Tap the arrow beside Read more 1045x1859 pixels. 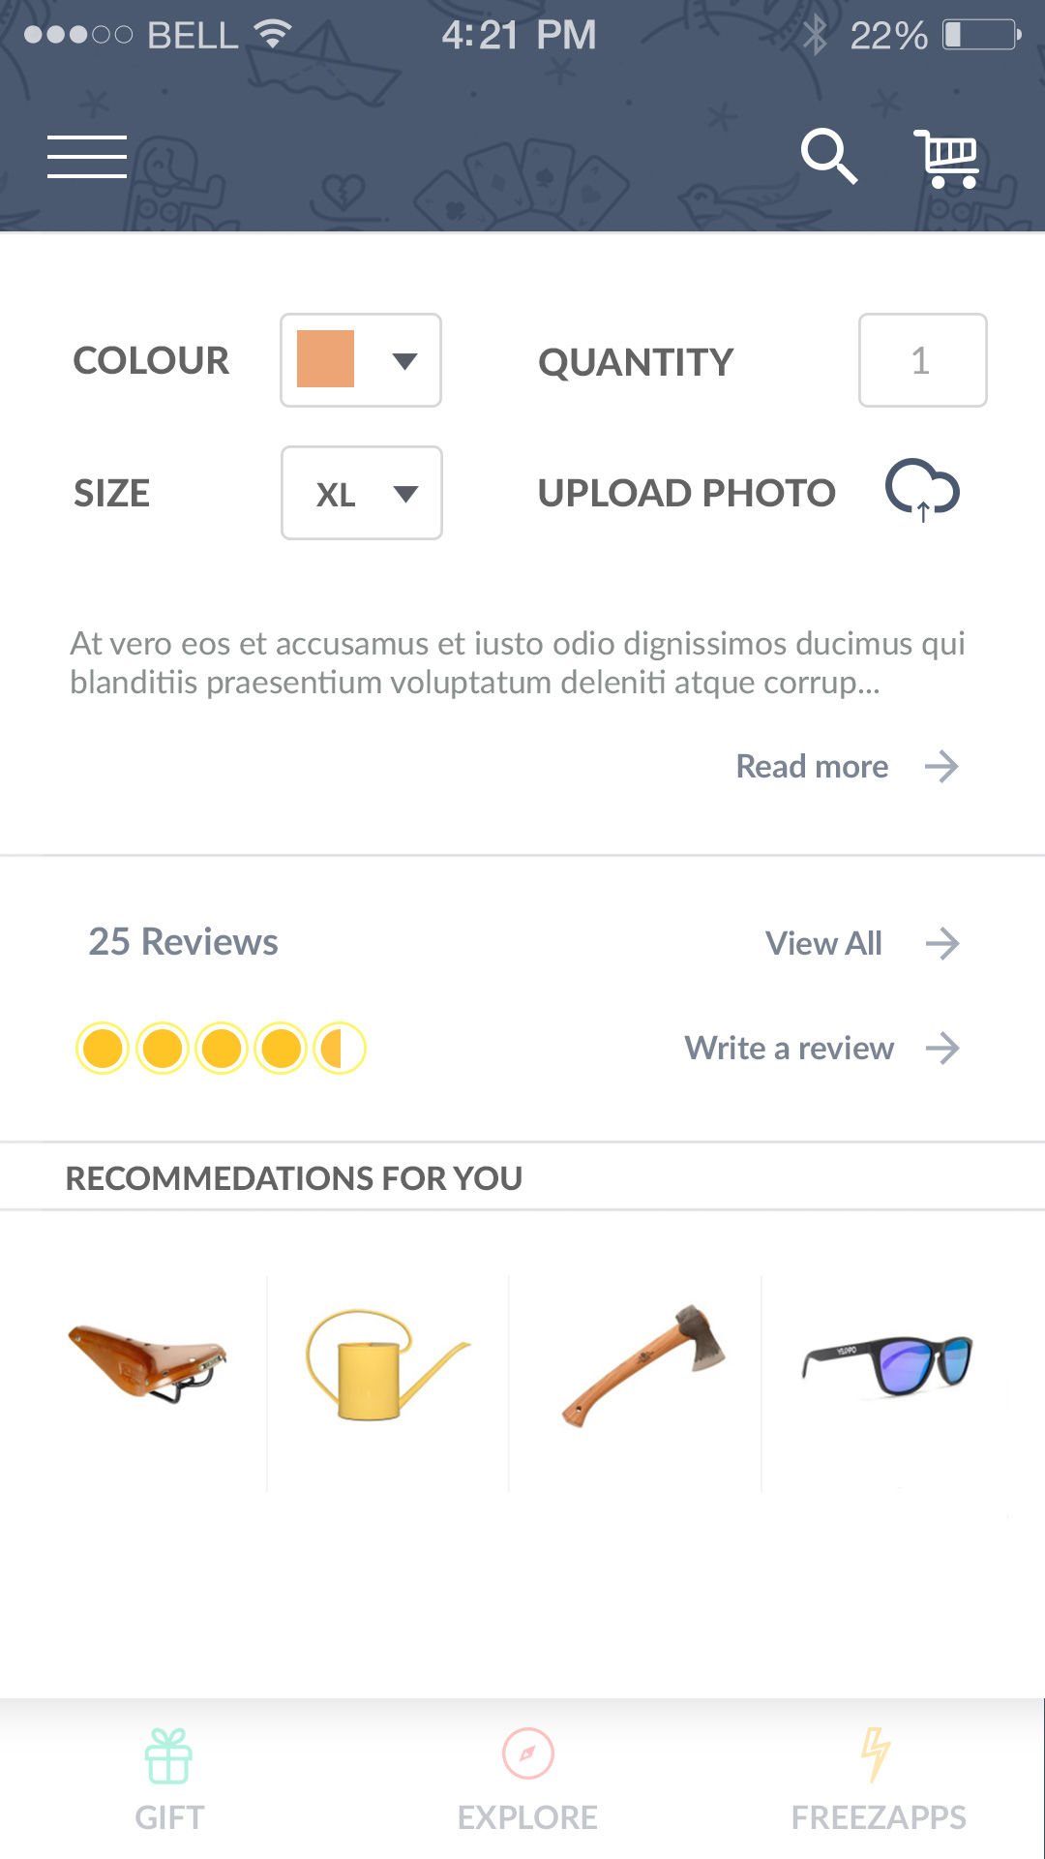point(941,767)
